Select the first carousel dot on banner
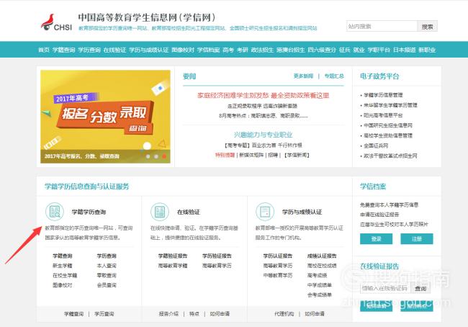This screenshot has width=468, height=327. click(148, 156)
